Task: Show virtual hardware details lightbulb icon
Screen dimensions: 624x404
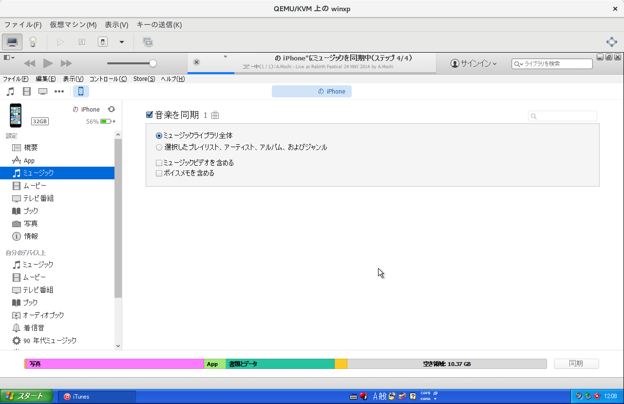Action: pyautogui.click(x=33, y=42)
